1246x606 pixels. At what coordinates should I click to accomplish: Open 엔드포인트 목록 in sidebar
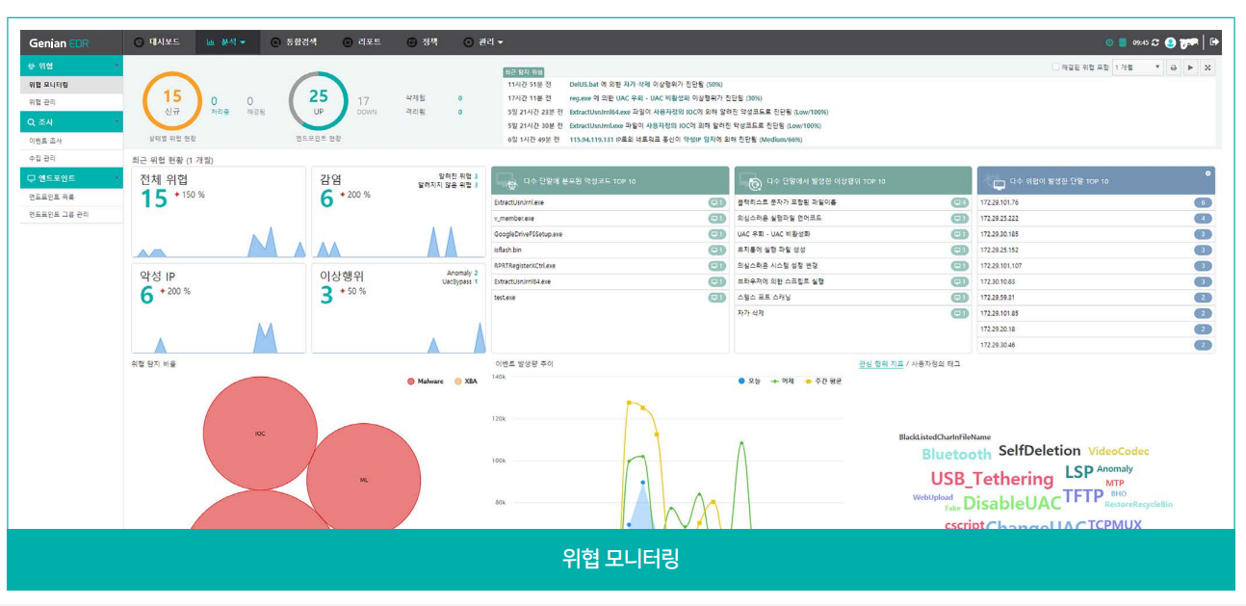pyautogui.click(x=72, y=197)
